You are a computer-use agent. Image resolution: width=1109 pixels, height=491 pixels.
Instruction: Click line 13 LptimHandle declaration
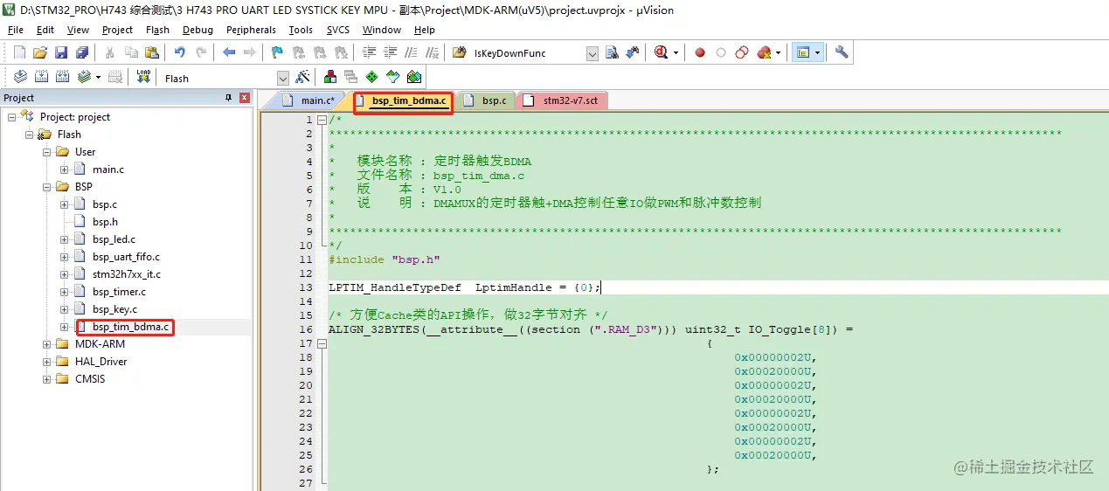point(464,287)
